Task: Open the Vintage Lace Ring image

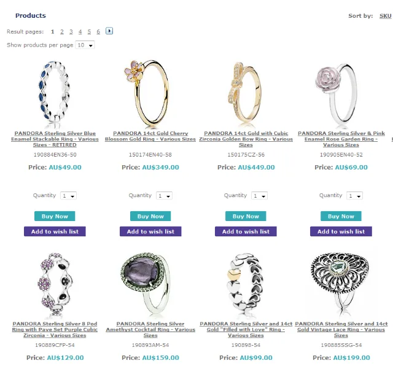Action: point(340,283)
